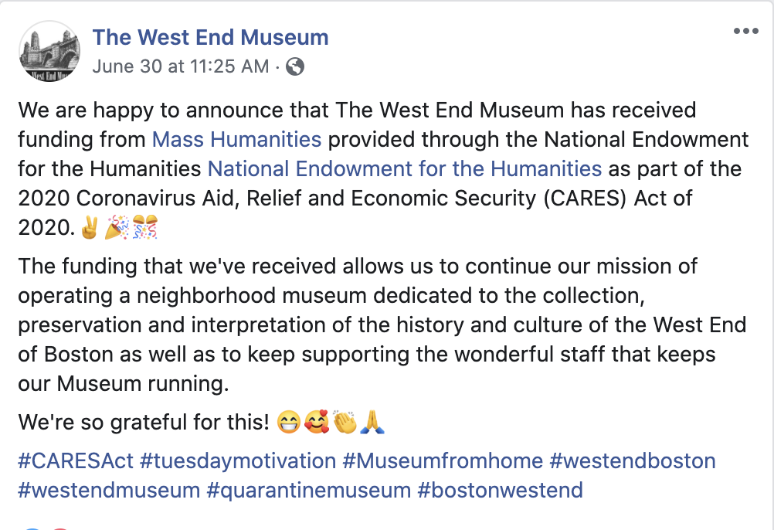This screenshot has width=774, height=530.
Task: Open the #quarantinemuseum hashtag
Action: pyautogui.click(x=309, y=490)
